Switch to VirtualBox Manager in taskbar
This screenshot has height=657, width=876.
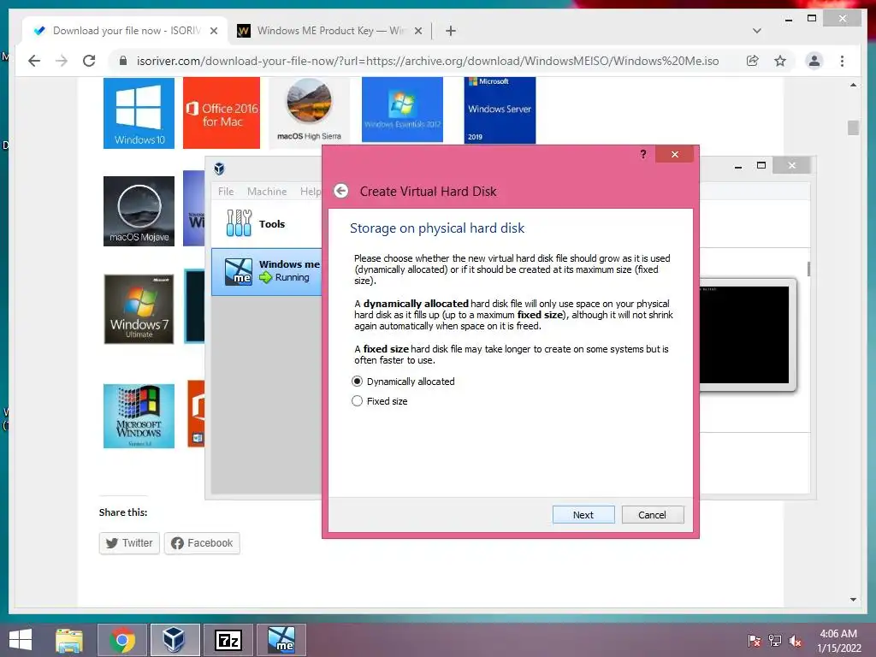175,640
